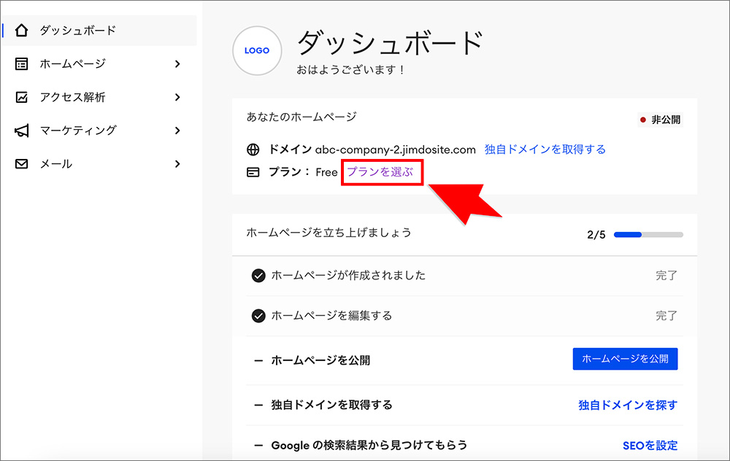Image resolution: width=730 pixels, height=461 pixels.
Task: Click the large ダッシュボード page title
Action: pyautogui.click(x=391, y=43)
